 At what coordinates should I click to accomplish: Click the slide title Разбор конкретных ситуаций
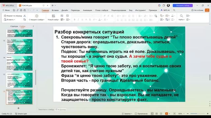89,32
